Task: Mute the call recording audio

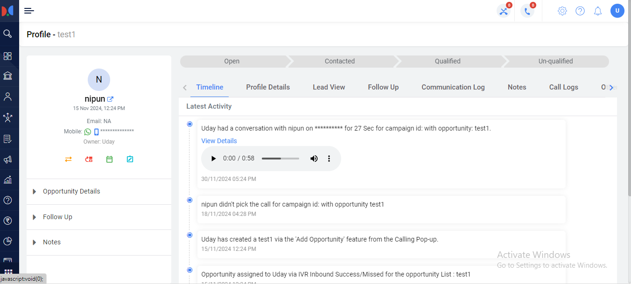Action: (314, 159)
